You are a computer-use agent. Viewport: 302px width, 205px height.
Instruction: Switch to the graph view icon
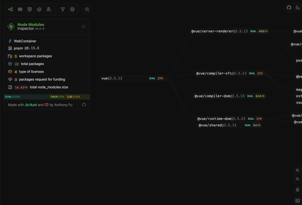[10, 9]
